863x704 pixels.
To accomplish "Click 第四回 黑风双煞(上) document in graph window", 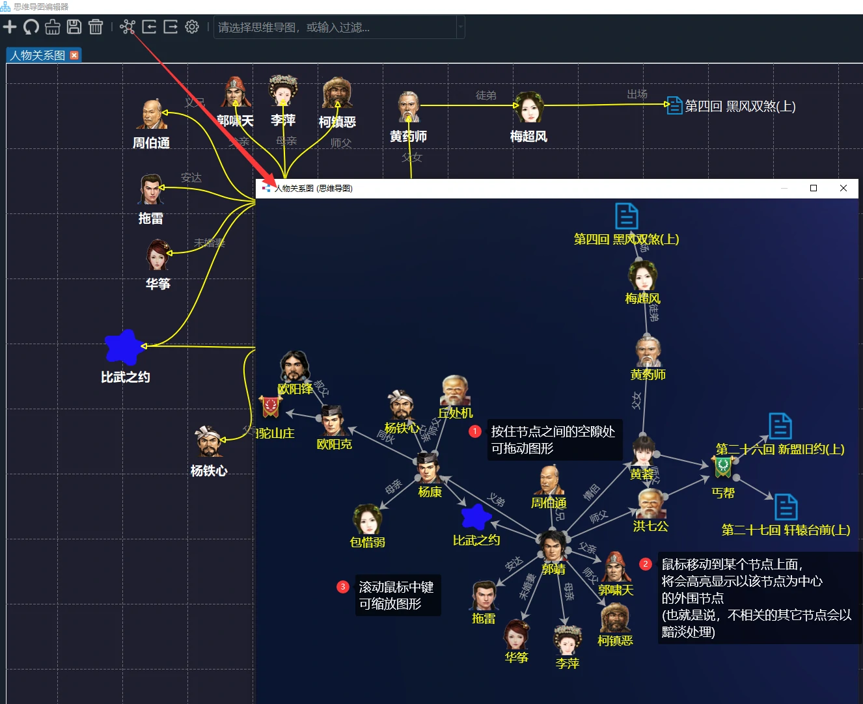I will pyautogui.click(x=627, y=216).
